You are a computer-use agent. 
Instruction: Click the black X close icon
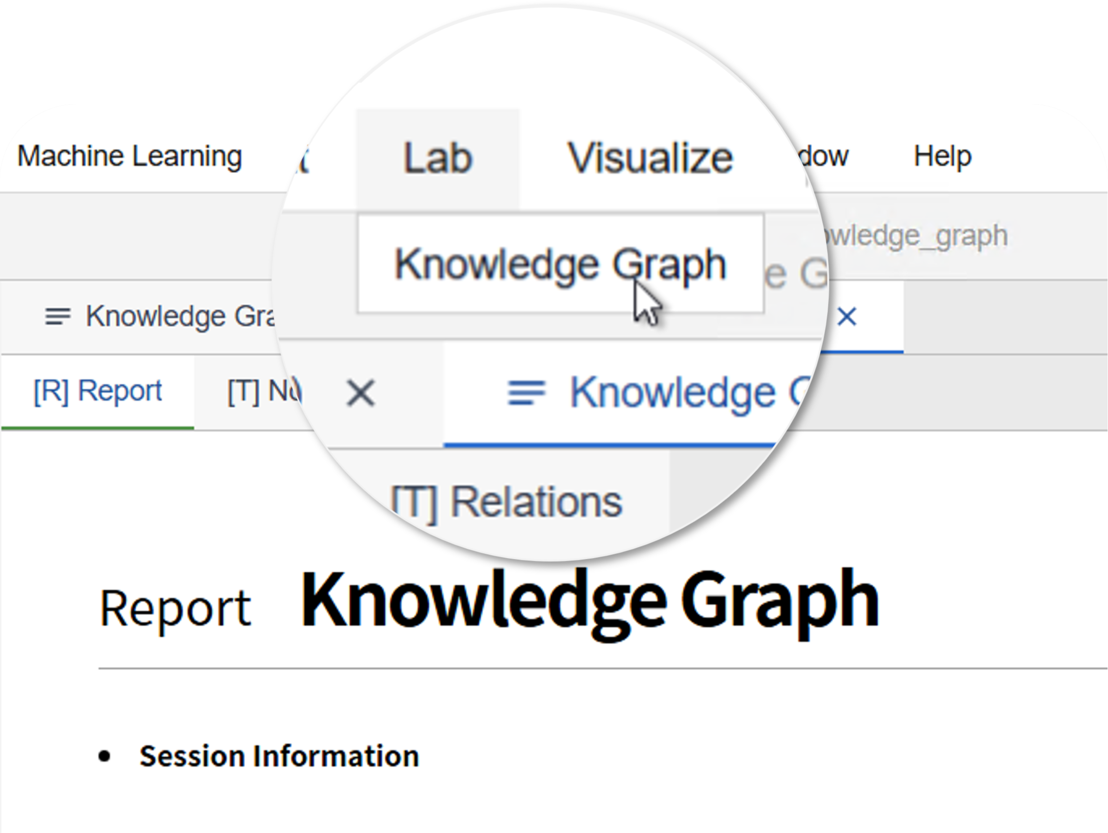(360, 393)
